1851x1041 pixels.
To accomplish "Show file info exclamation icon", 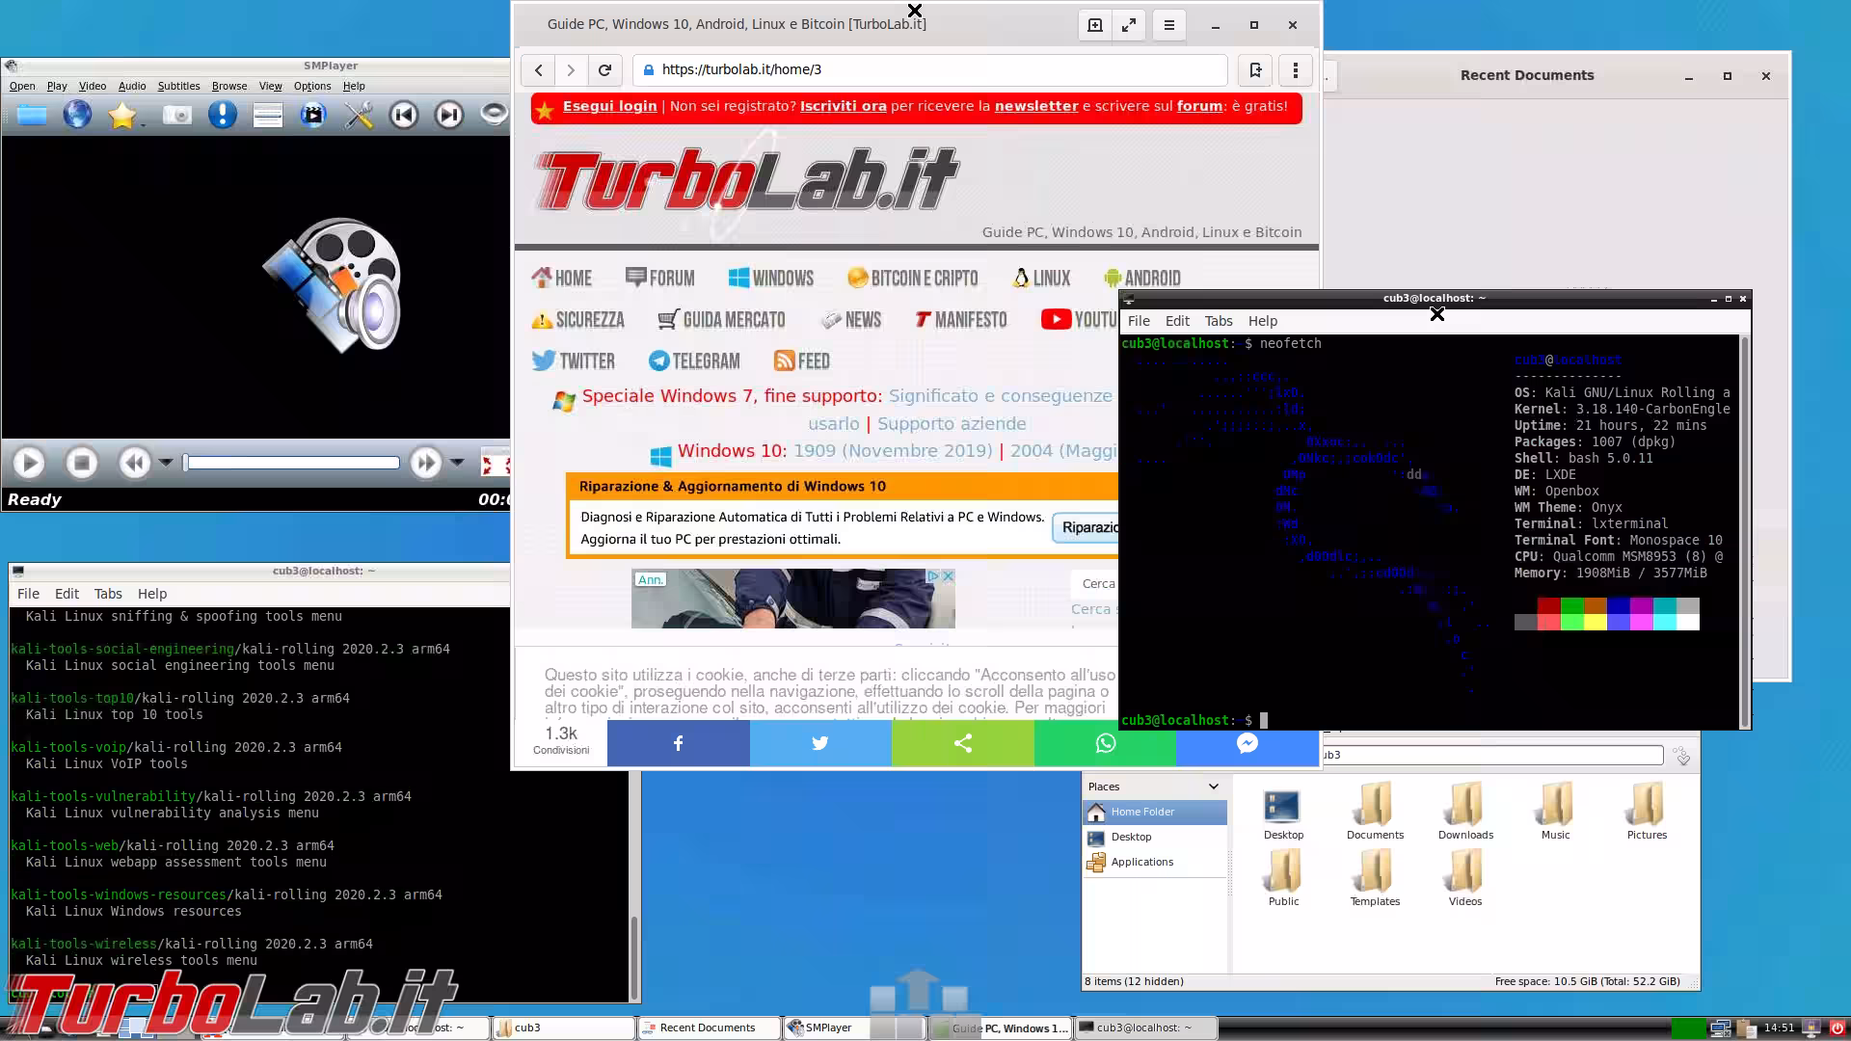I will (x=222, y=116).
